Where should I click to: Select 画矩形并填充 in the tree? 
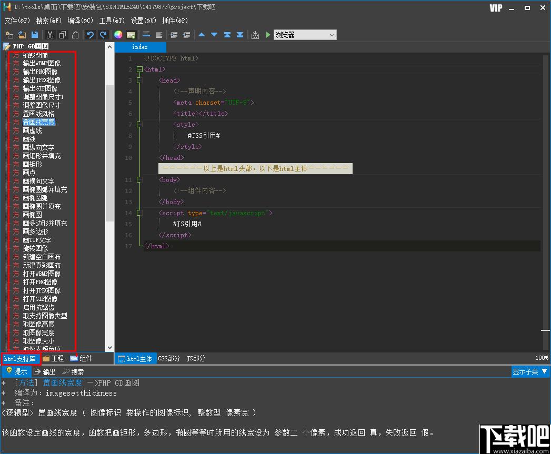(42, 156)
